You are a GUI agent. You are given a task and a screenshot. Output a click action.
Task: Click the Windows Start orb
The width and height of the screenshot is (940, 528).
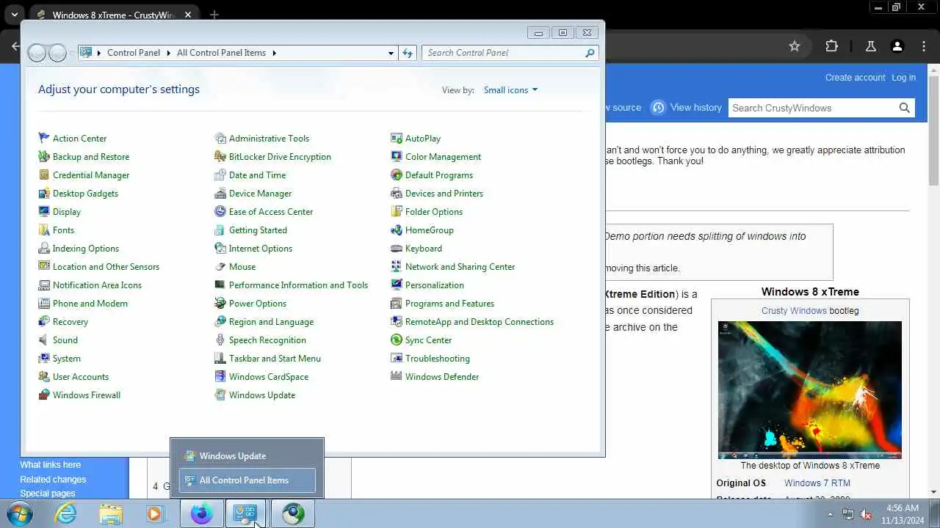[x=19, y=514]
